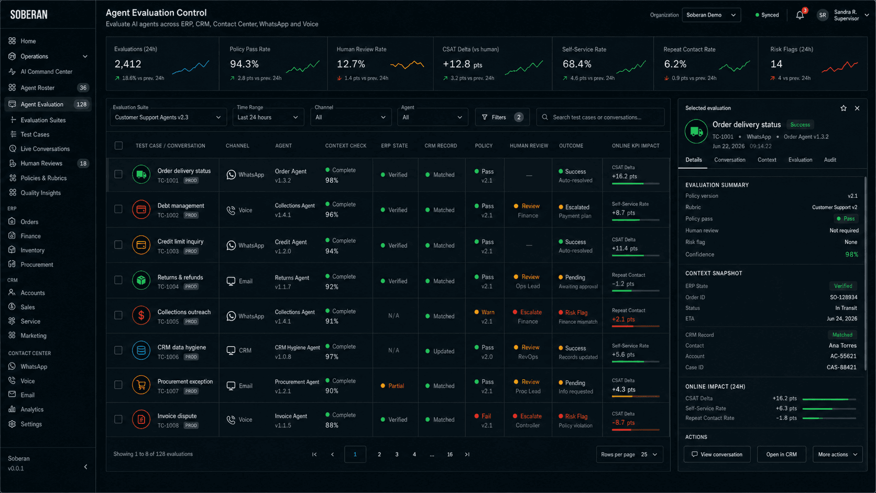This screenshot has height=493, width=876.
Task: Open the Time Range dropdown
Action: click(268, 117)
